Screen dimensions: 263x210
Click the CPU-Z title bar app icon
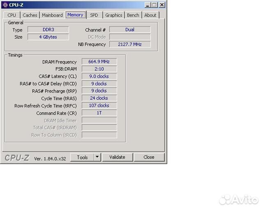pos(5,5)
